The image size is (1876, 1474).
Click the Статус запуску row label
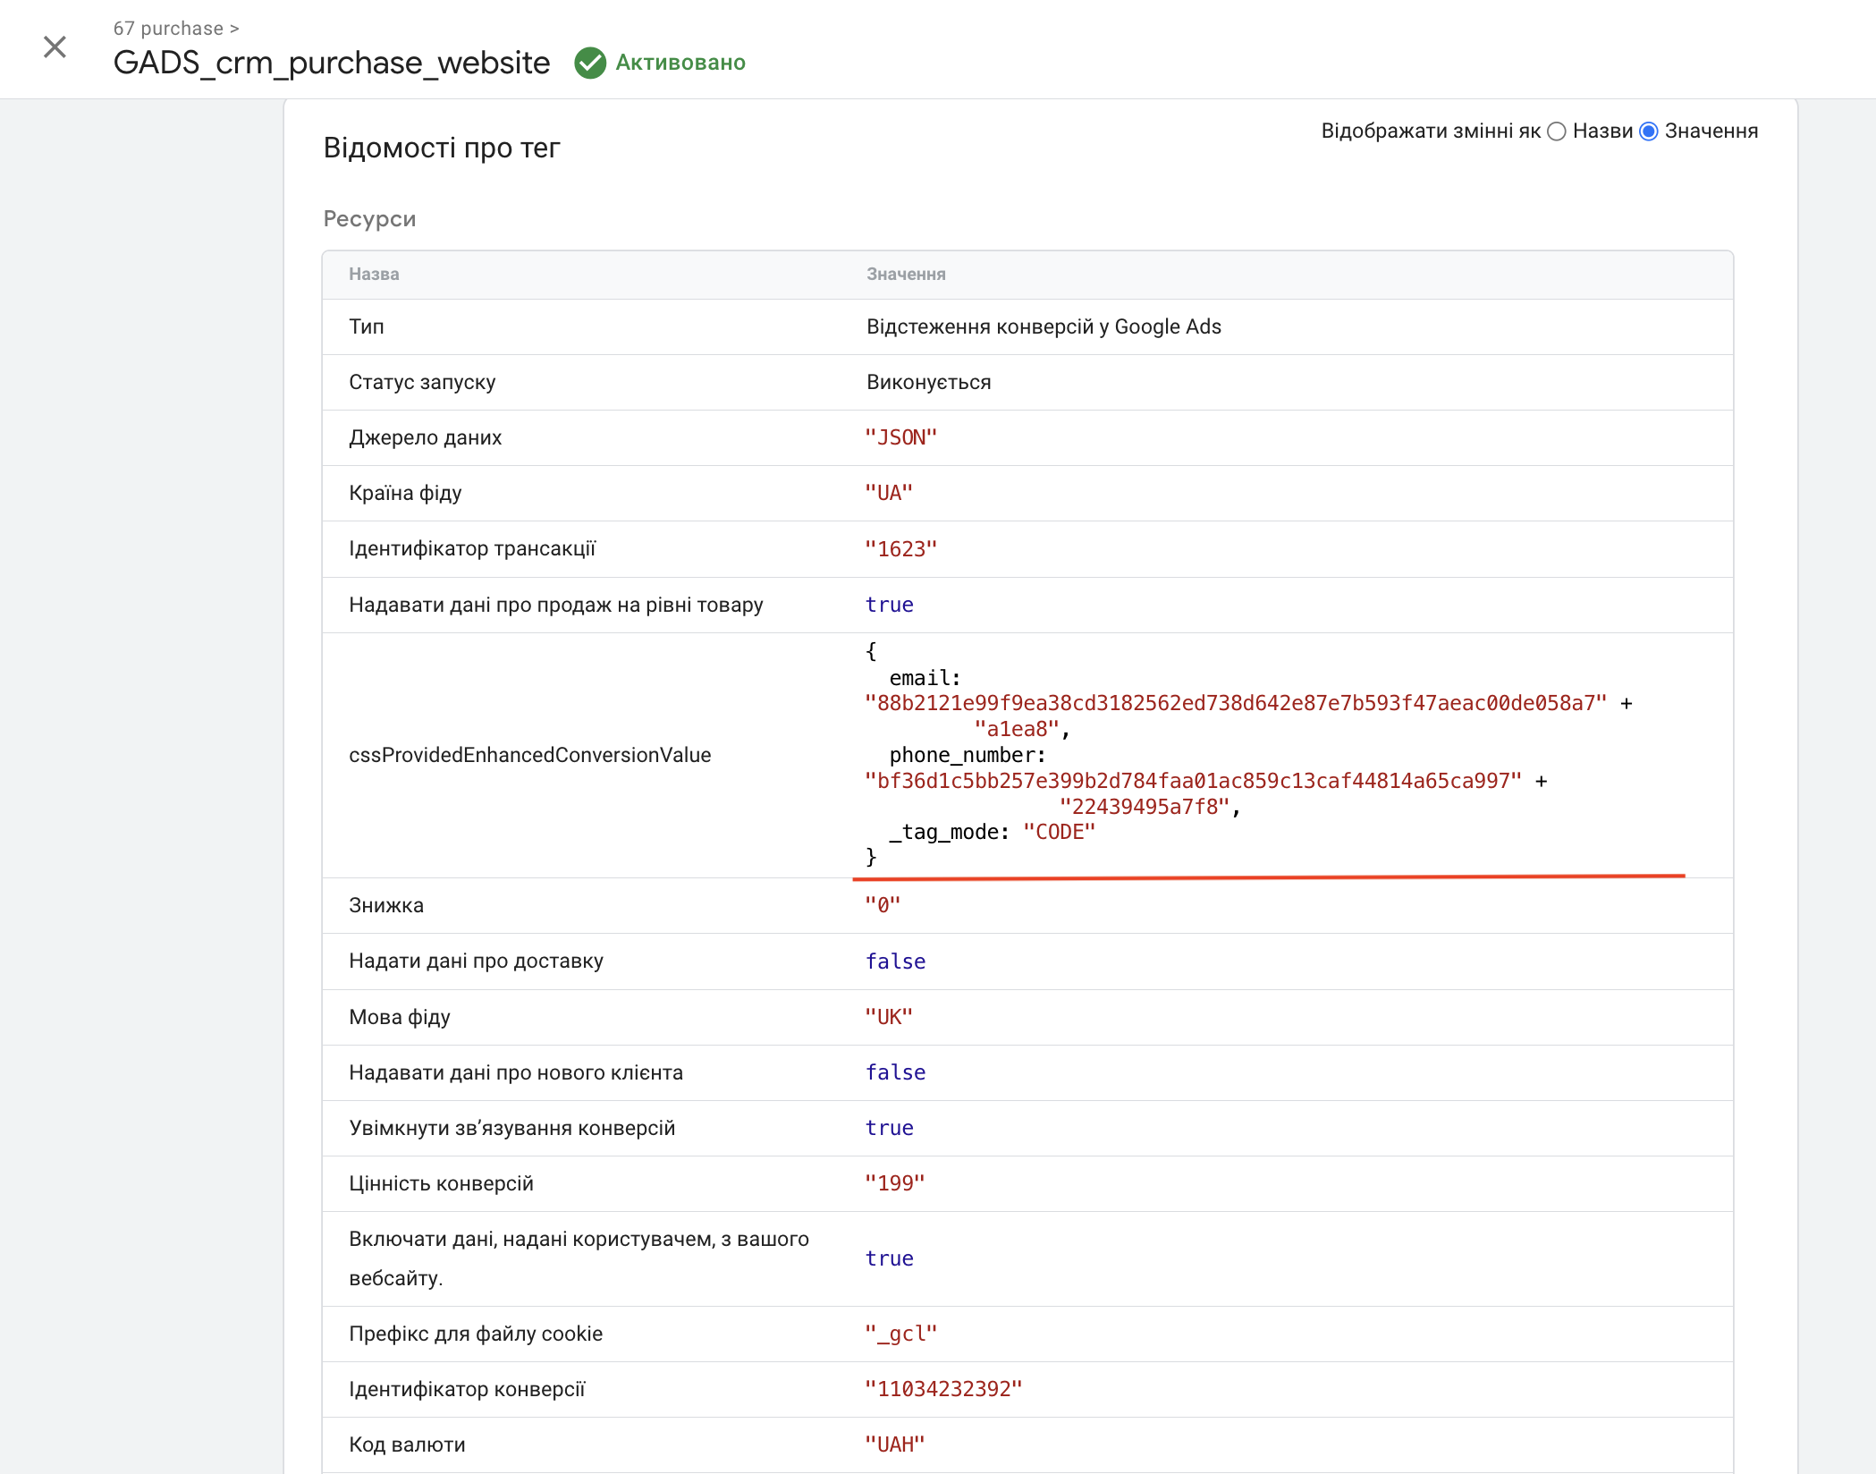(422, 382)
